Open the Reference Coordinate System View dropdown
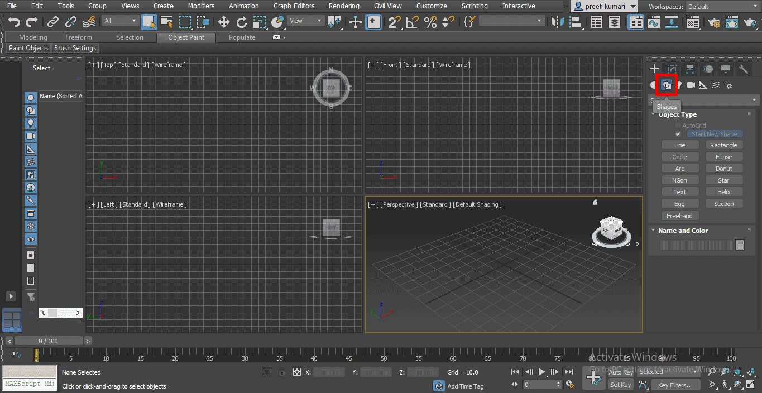This screenshot has height=393, width=762. 305,20
